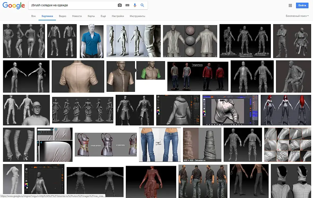Open the seated man sculpt image
Viewport: 313px width, 198px height.
point(293,76)
